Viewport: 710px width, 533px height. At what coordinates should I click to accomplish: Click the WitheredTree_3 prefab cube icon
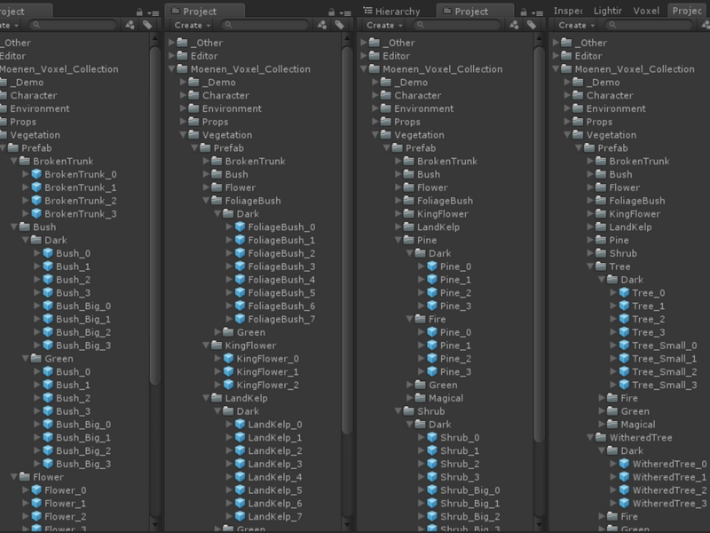(625, 503)
